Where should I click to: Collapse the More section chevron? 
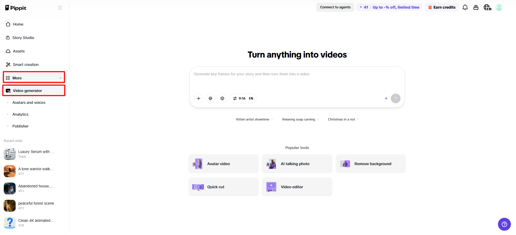point(61,78)
